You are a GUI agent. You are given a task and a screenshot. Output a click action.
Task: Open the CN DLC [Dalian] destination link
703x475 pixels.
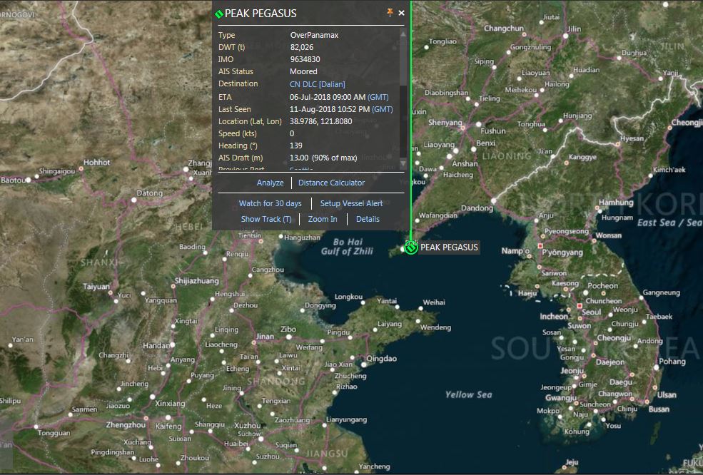[317, 84]
